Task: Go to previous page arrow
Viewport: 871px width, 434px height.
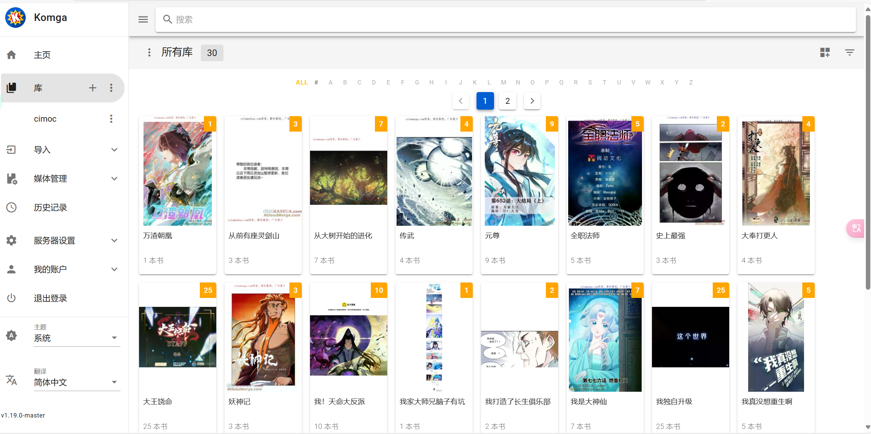Action: click(461, 101)
